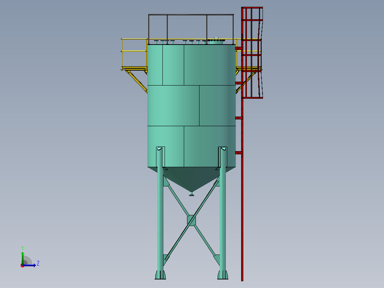Click the green Y axis of the triad

[x=22, y=258]
